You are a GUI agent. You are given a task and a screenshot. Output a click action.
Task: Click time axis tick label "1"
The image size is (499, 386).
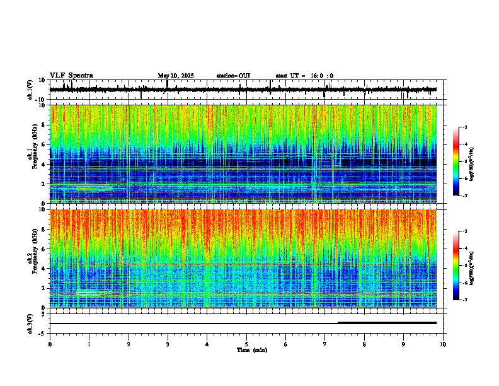pos(89,344)
